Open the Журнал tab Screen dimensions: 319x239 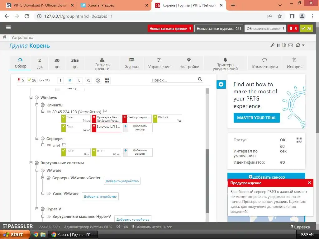pos(132,63)
